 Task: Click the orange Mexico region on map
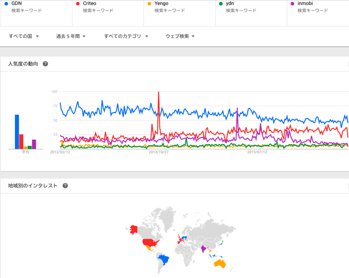click(148, 248)
